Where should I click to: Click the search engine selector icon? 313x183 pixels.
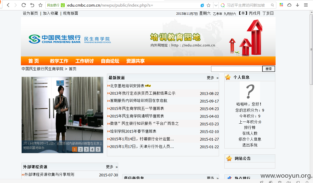coord(223,5)
